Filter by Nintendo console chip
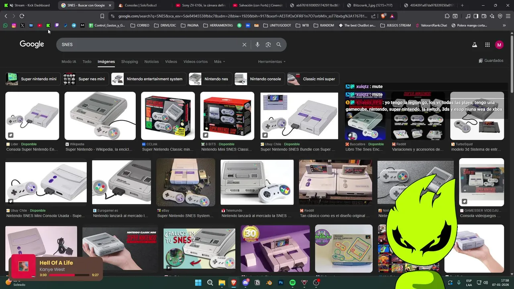Image resolution: width=514 pixels, height=289 pixels. pyautogui.click(x=260, y=79)
